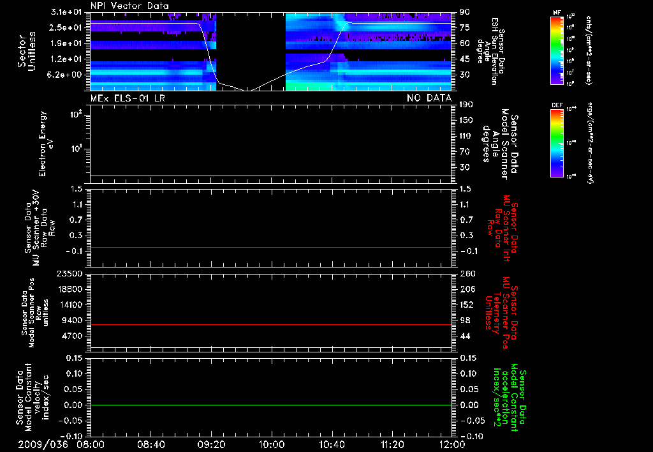Click the 'Model Scanner Angle degrees' axis label
This screenshot has height=452, width=653.
click(500, 144)
